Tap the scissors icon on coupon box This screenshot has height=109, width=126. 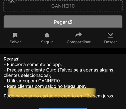pyautogui.click(x=12, y=1)
